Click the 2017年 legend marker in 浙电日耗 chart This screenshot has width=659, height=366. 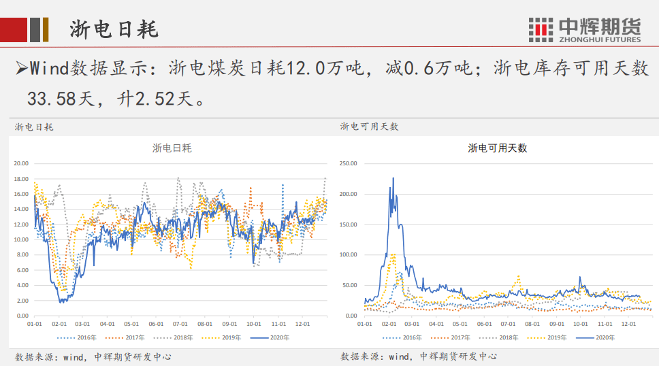point(114,337)
